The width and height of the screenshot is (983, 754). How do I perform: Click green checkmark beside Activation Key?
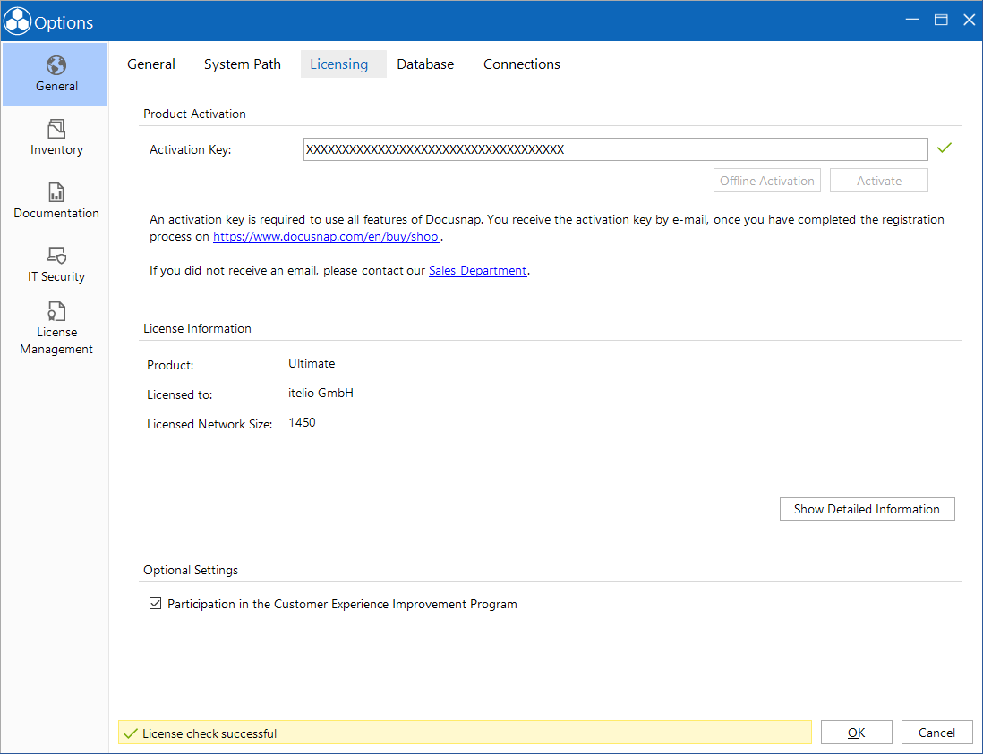click(x=945, y=148)
